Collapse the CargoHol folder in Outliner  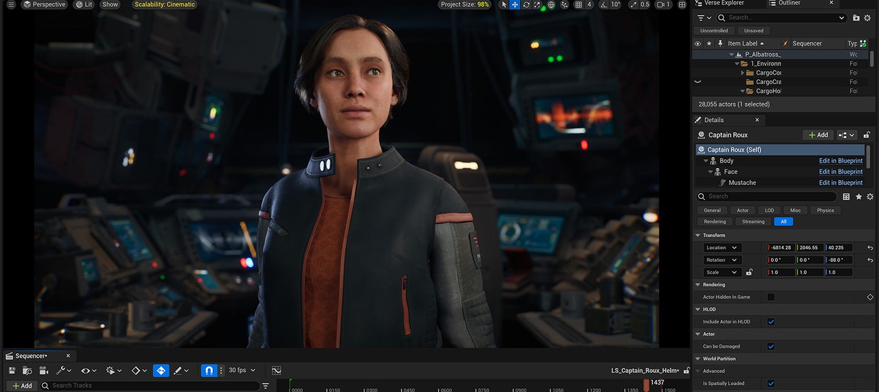click(x=742, y=92)
